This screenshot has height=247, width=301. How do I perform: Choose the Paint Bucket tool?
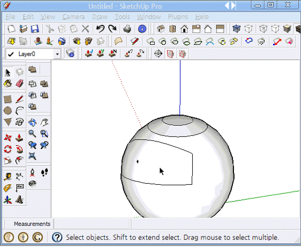[8, 84]
